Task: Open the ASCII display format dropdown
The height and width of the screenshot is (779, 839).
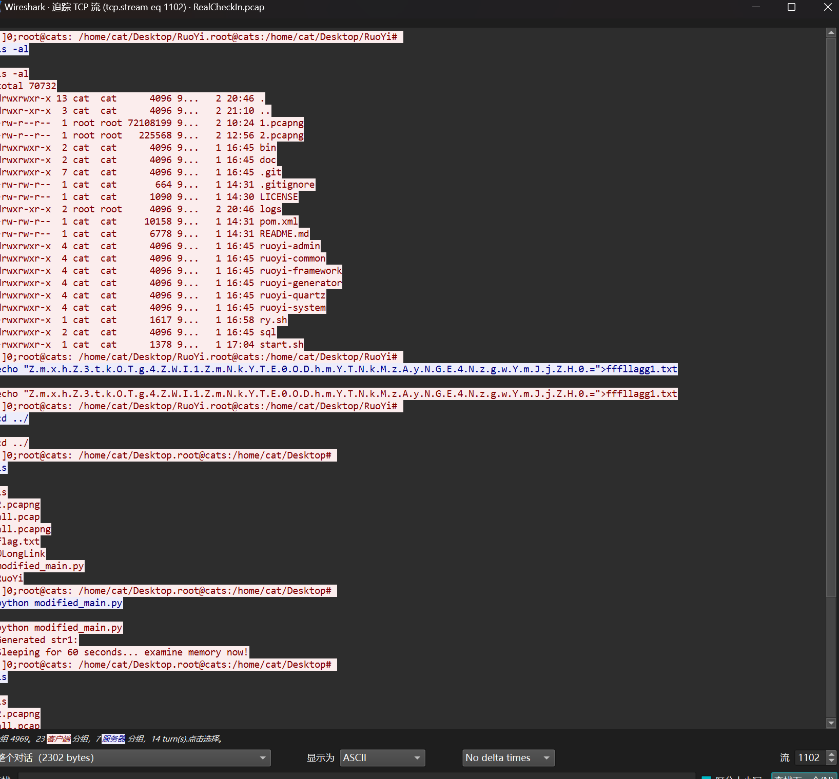Action: pos(382,757)
